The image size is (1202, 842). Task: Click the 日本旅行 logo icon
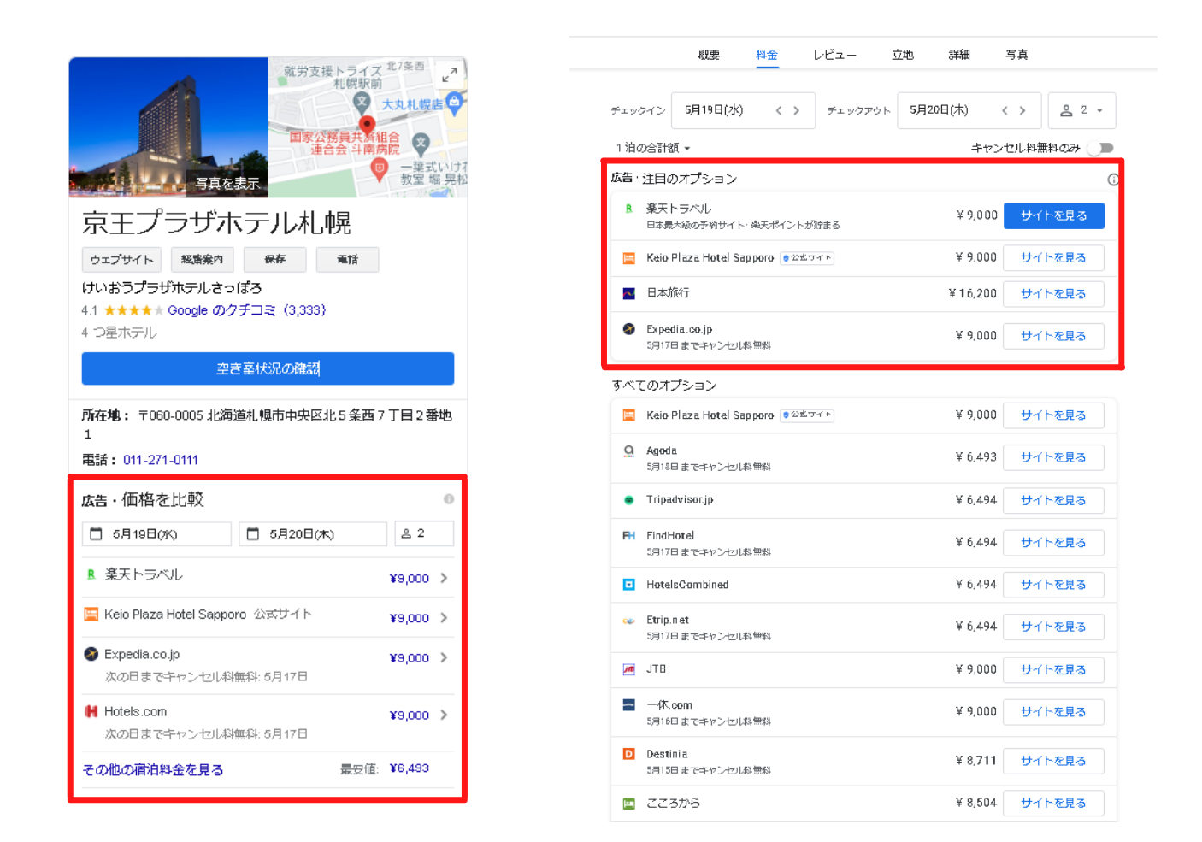(x=628, y=293)
